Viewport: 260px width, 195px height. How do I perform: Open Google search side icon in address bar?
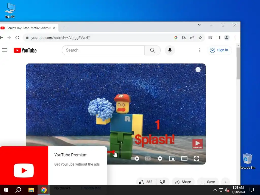pyautogui.click(x=176, y=38)
